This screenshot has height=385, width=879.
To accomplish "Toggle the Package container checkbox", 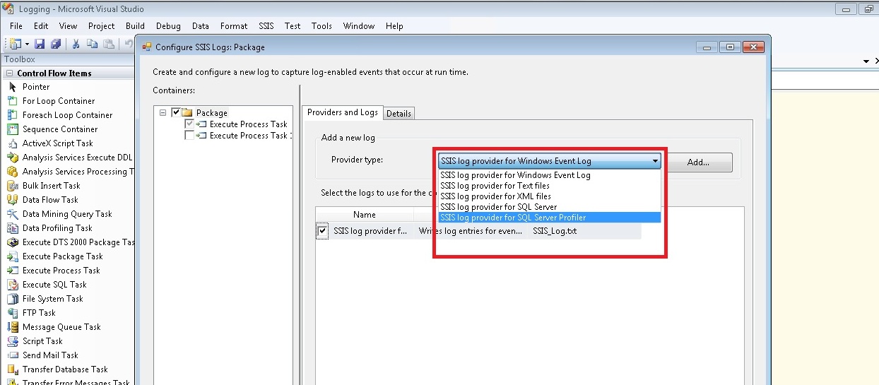I will [x=176, y=112].
